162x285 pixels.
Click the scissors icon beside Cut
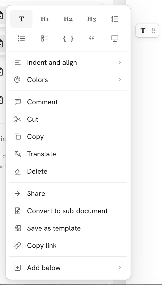tap(17, 119)
